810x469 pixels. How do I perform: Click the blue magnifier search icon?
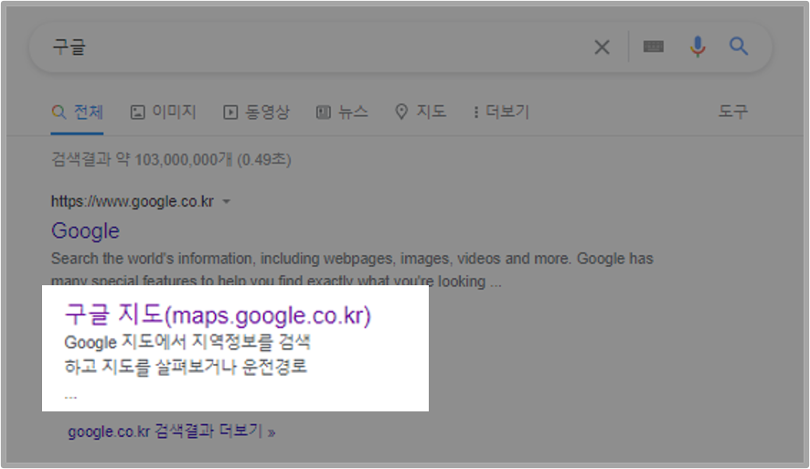(739, 47)
